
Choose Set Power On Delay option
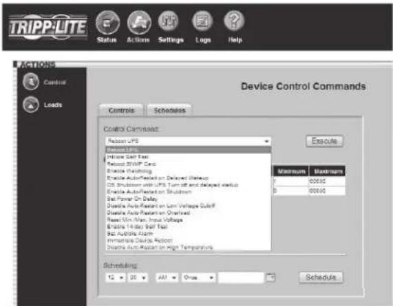[x=188, y=199]
